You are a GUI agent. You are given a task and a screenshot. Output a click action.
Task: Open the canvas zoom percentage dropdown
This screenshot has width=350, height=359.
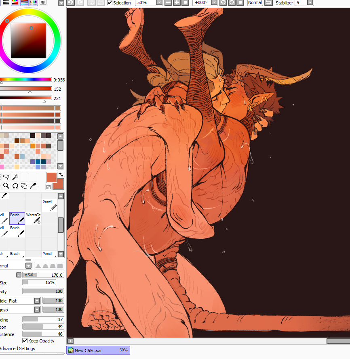click(158, 3)
